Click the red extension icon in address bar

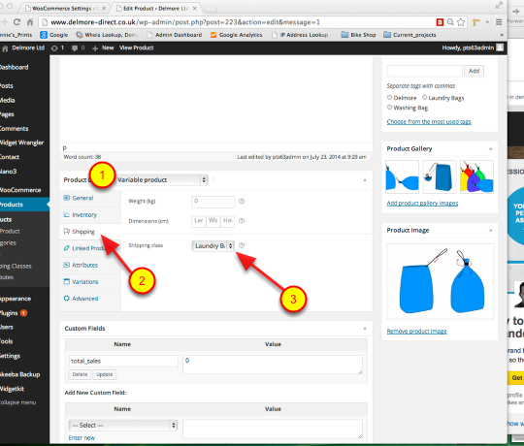440,22
